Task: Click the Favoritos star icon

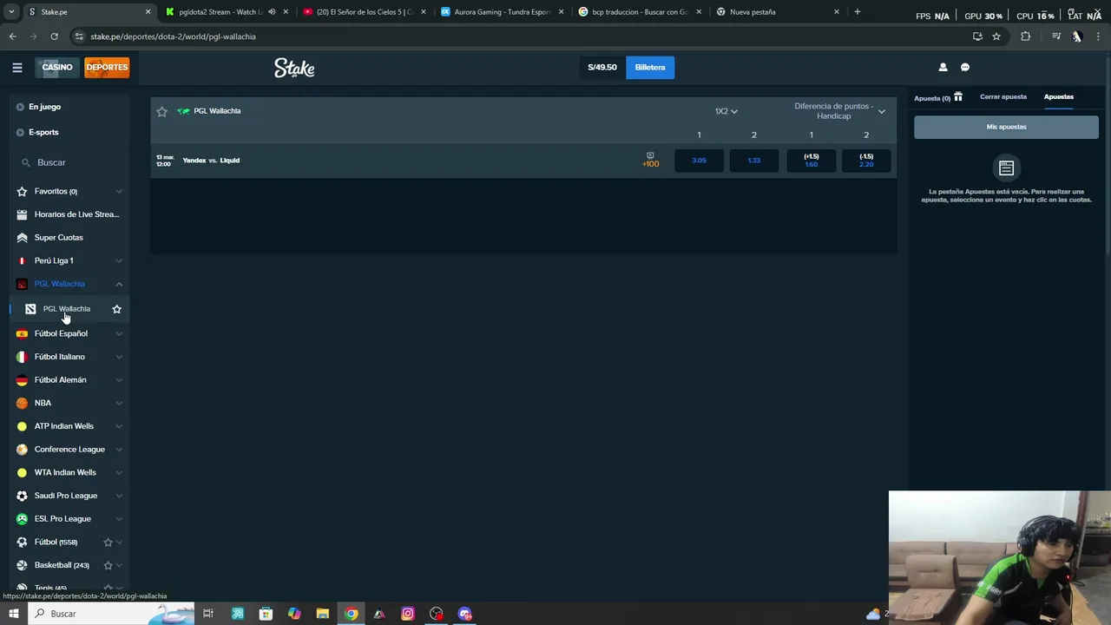Action: [x=22, y=191]
